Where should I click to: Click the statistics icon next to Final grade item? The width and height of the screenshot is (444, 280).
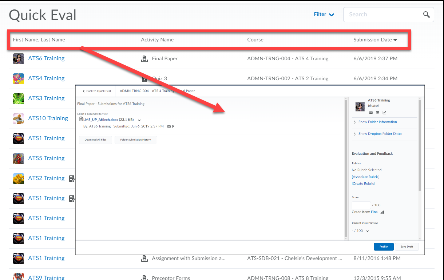tap(381, 212)
